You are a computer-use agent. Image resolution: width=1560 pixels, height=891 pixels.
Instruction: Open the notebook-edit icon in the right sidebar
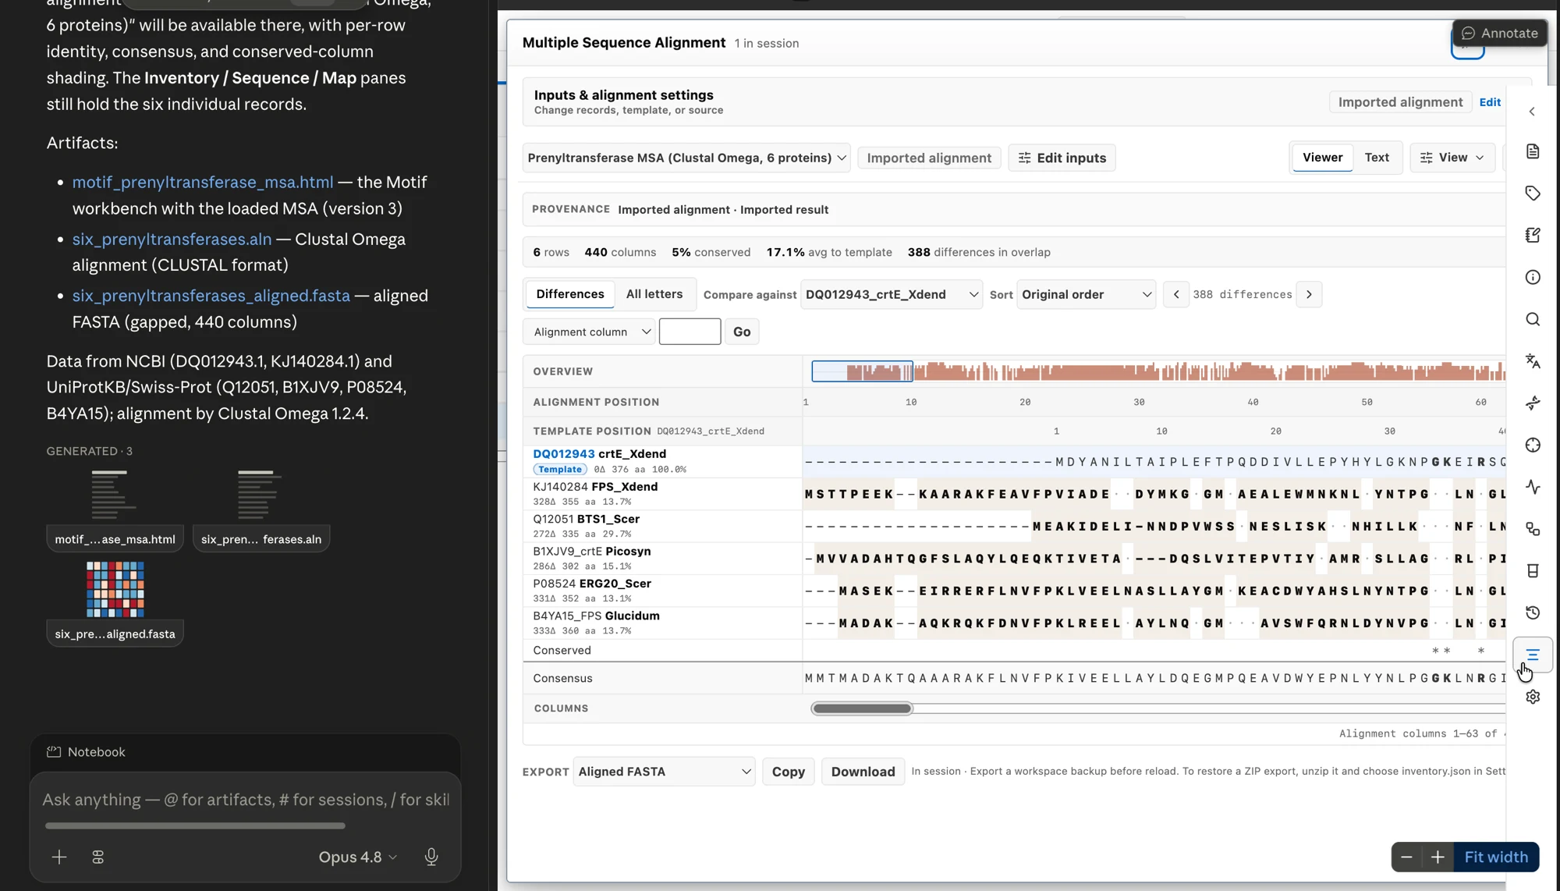click(x=1532, y=235)
